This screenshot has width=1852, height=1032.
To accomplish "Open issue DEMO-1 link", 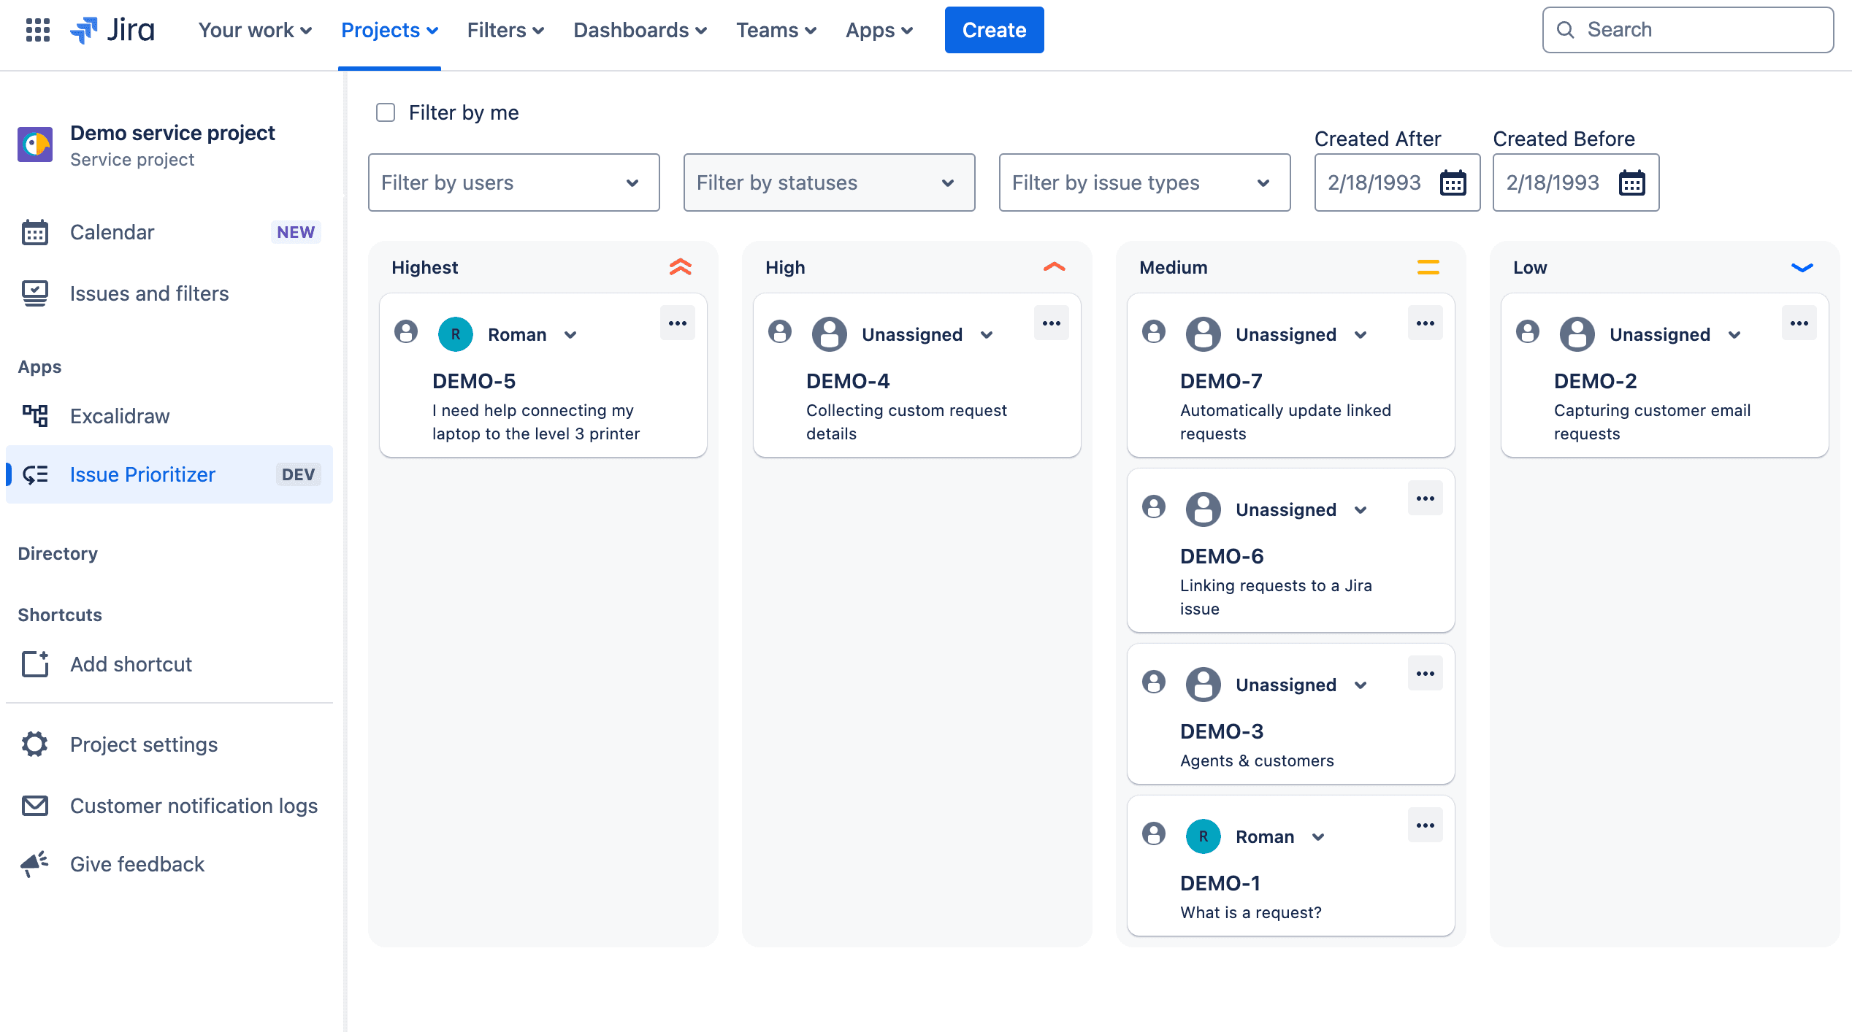I will [x=1220, y=883].
